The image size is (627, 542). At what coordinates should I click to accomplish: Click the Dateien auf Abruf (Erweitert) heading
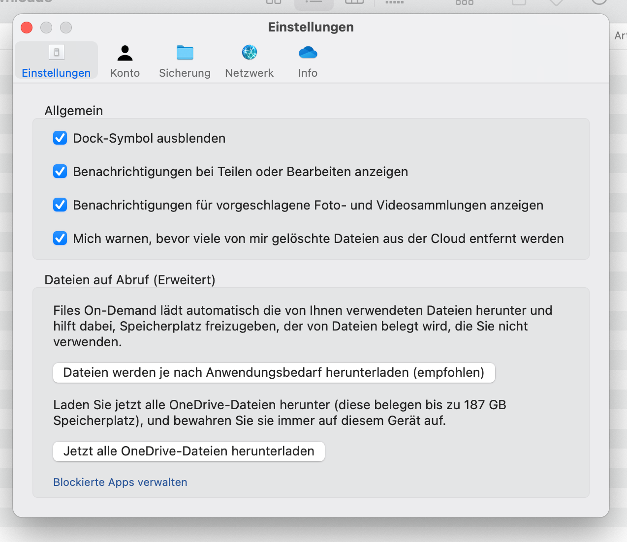coord(130,280)
